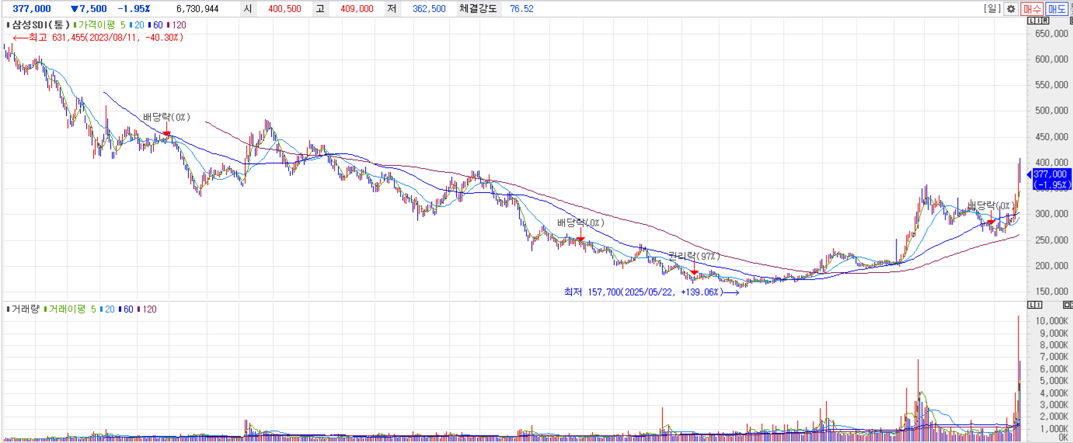
Task: Select the 60 price moving average legend
Action: coord(157,25)
